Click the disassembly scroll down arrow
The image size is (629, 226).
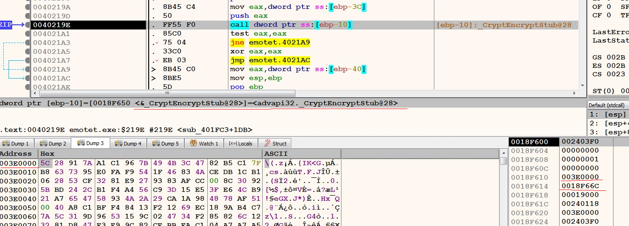pyautogui.click(x=582, y=85)
